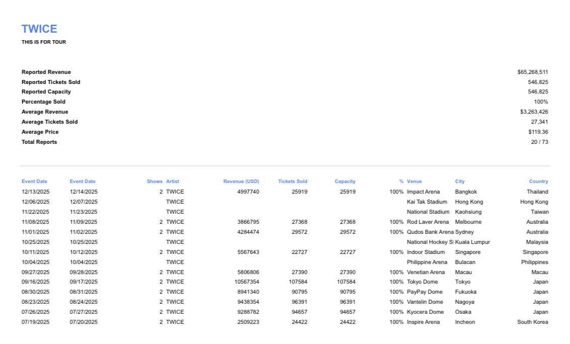Sort by the first Event Date column header

(x=34, y=181)
